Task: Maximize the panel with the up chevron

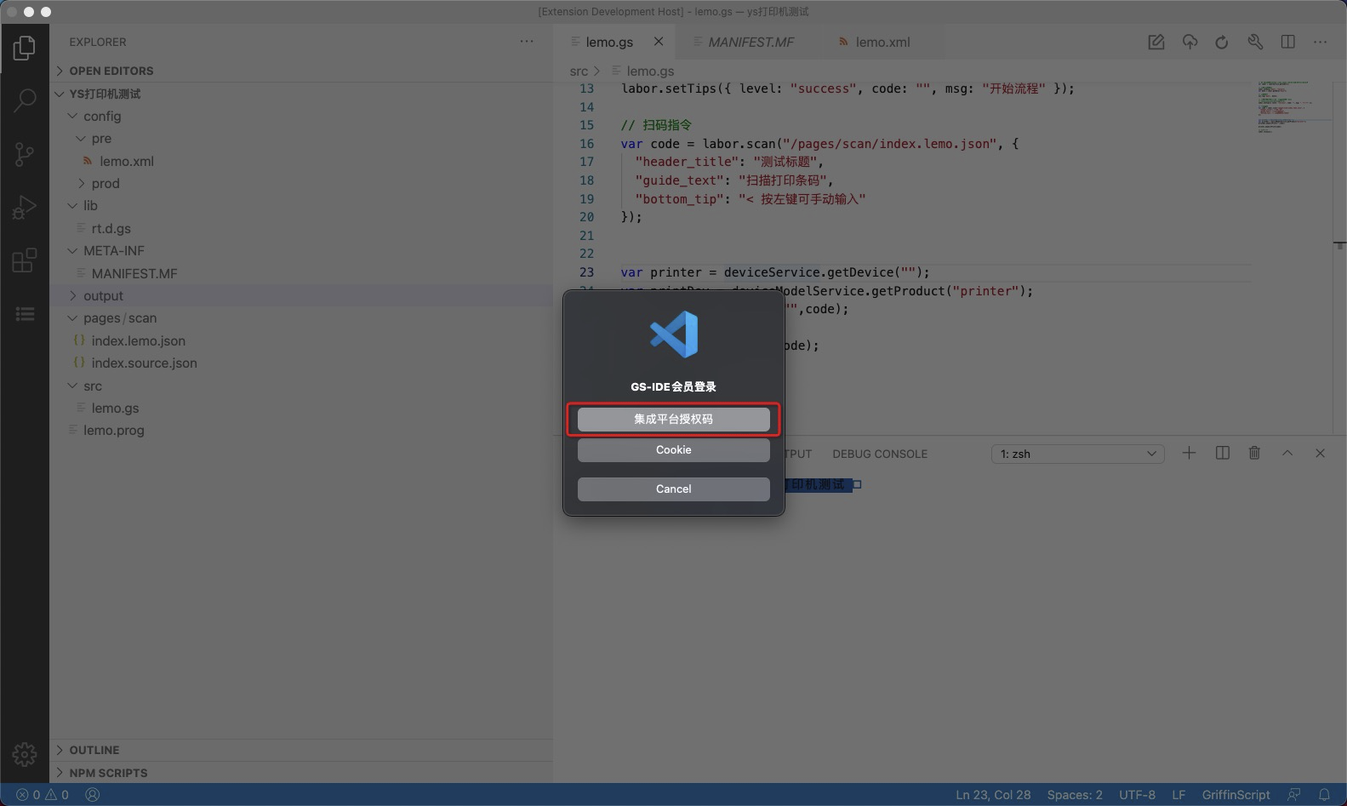Action: (1287, 453)
